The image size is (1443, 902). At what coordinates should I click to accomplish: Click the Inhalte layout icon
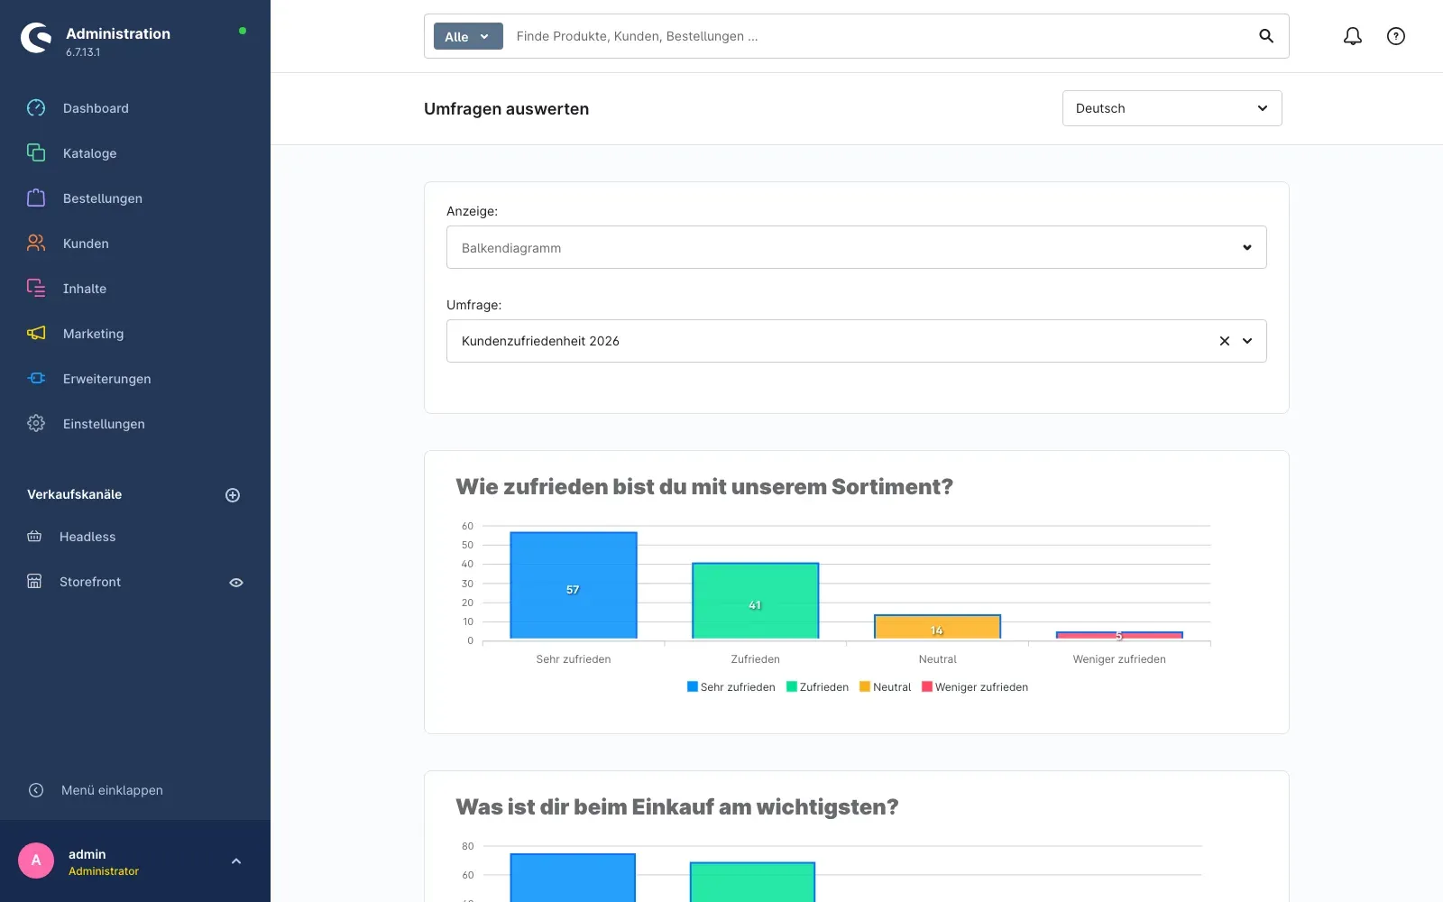coord(36,289)
